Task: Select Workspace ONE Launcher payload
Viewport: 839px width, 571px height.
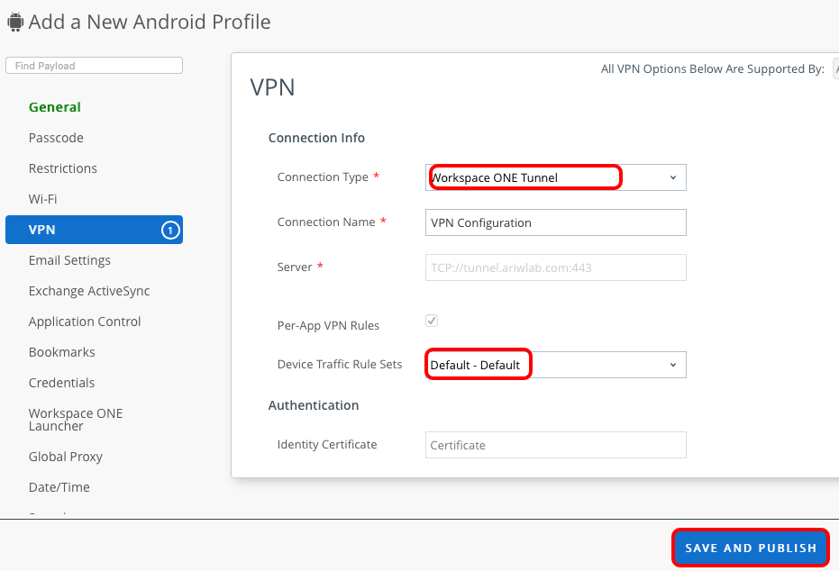Action: (x=76, y=420)
